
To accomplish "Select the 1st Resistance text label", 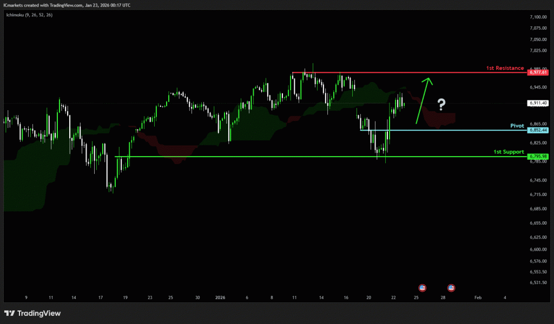I will (x=505, y=68).
